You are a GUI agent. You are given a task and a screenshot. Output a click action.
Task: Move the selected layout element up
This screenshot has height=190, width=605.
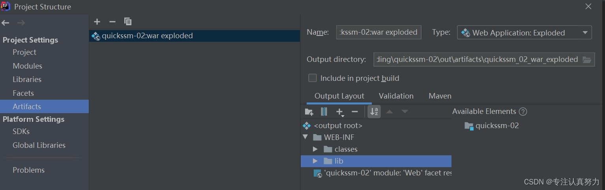[390, 112]
